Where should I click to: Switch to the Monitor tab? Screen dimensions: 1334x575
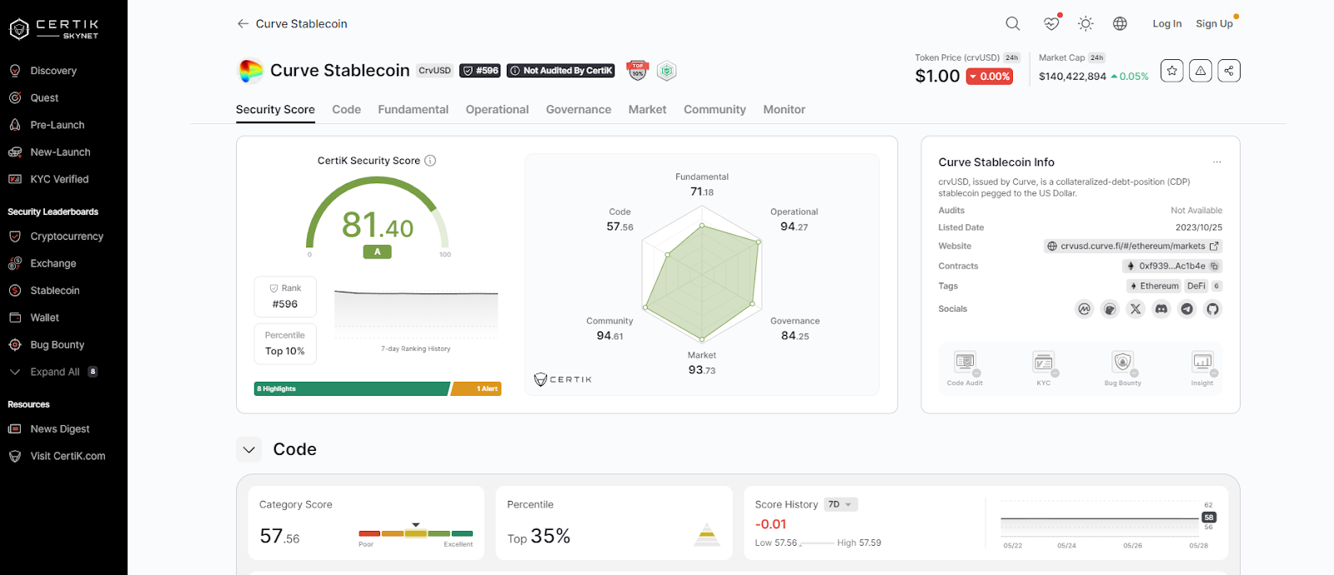784,109
